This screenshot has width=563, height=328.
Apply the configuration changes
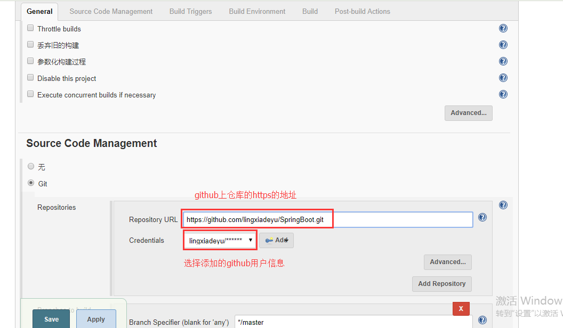click(x=96, y=319)
